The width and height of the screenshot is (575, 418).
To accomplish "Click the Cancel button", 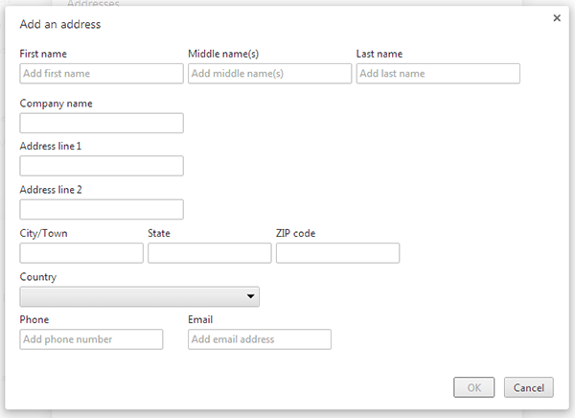I will click(529, 387).
